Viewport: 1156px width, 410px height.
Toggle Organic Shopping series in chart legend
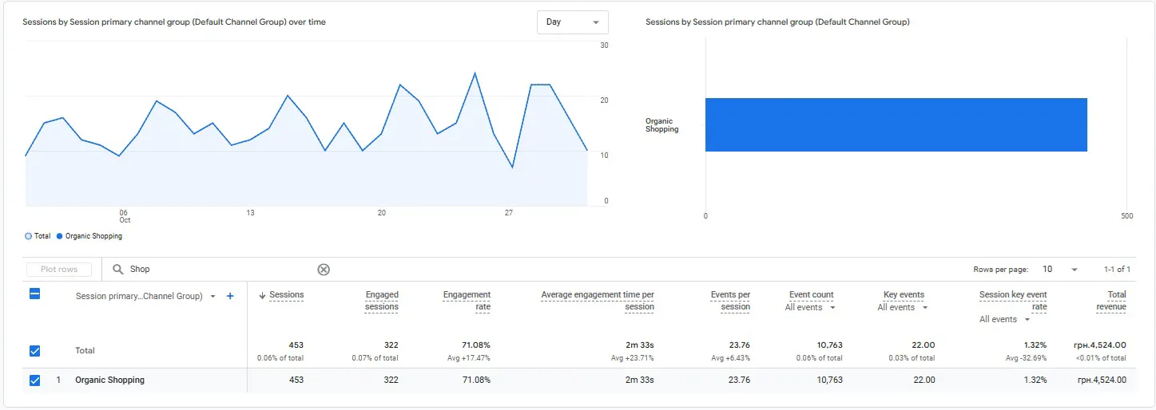click(x=89, y=236)
